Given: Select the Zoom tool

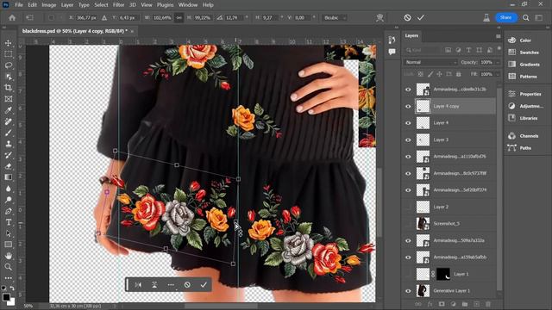Looking at the screenshot, I should 8,267.
